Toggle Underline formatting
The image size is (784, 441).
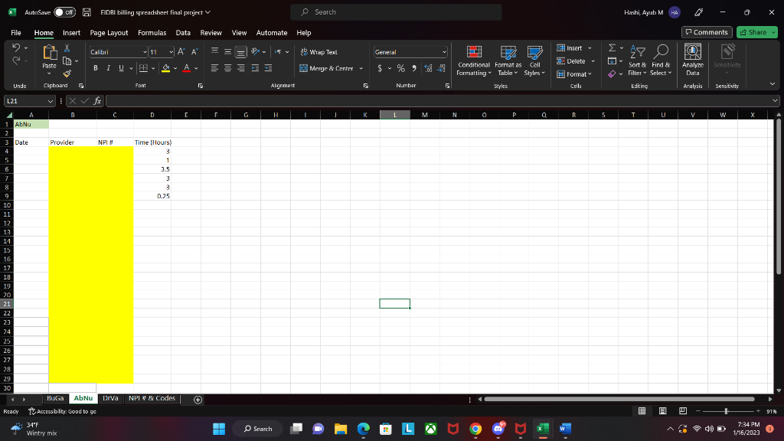[121, 68]
